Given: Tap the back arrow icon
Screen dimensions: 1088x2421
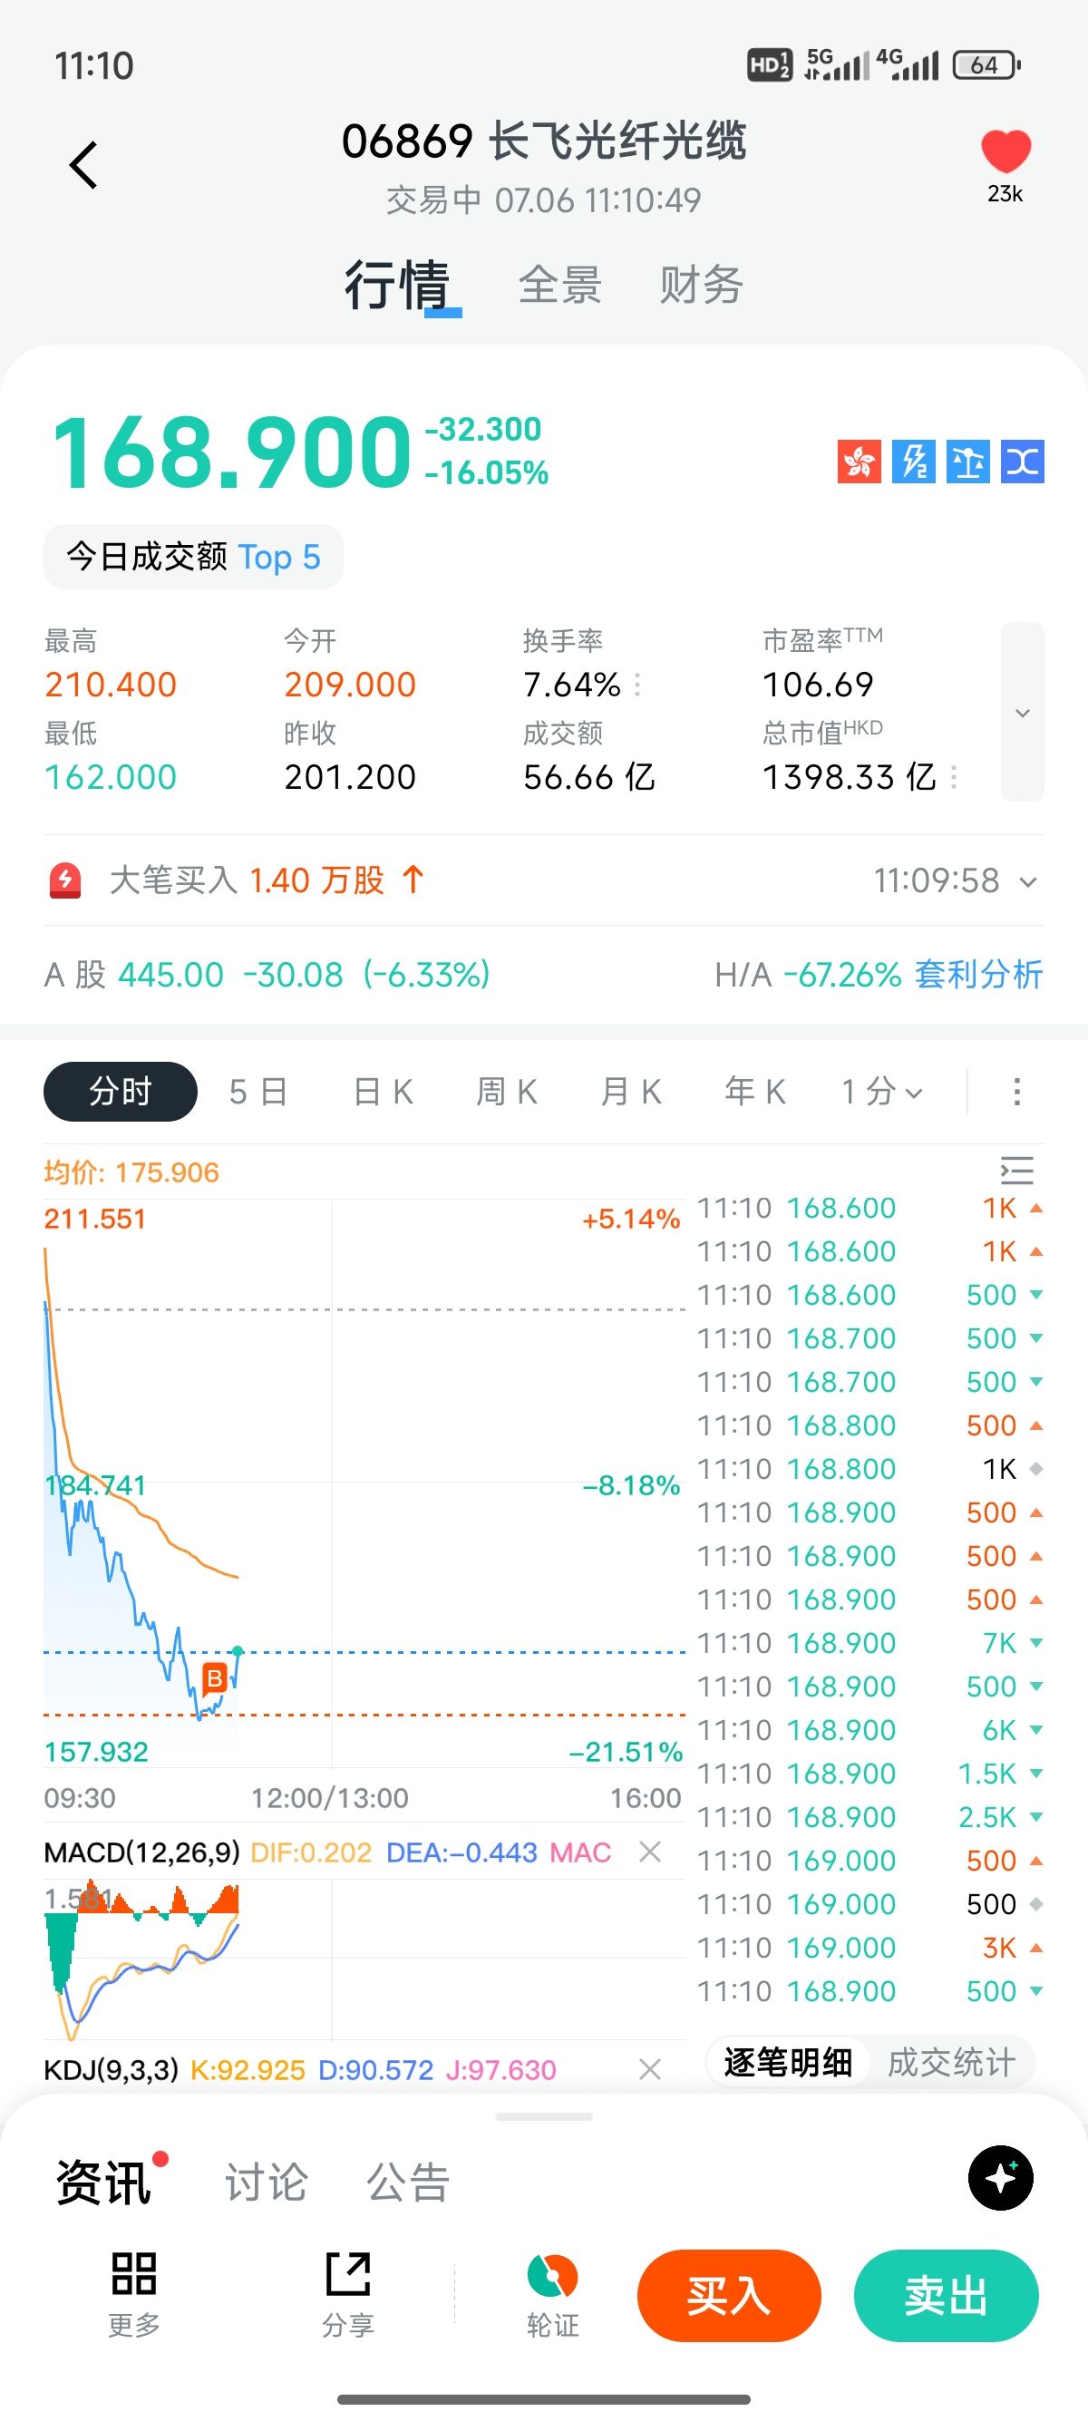Looking at the screenshot, I should pos(83,165).
